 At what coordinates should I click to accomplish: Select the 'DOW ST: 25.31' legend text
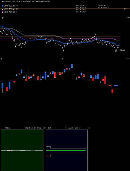[x=11, y=6]
